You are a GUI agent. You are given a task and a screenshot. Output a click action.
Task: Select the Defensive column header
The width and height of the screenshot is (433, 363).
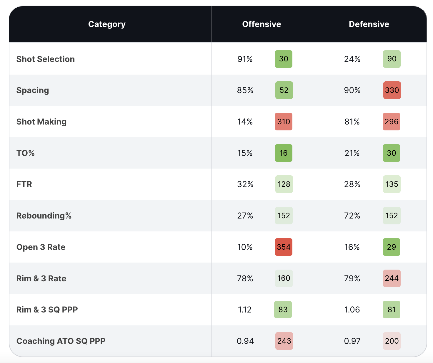coord(369,24)
